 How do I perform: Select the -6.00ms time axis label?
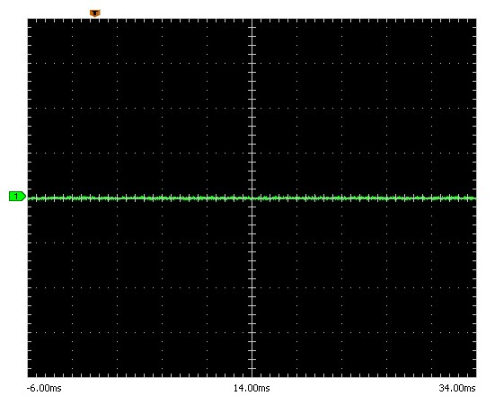(44, 388)
